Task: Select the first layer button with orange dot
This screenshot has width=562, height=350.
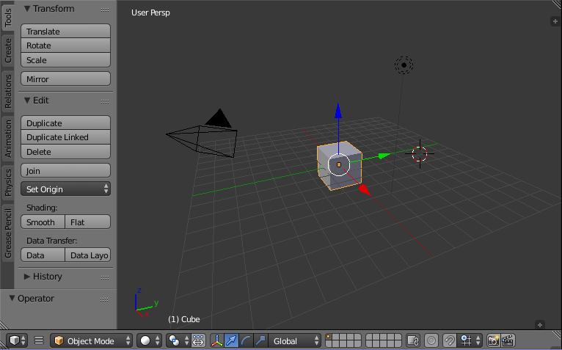Action: [329, 338]
